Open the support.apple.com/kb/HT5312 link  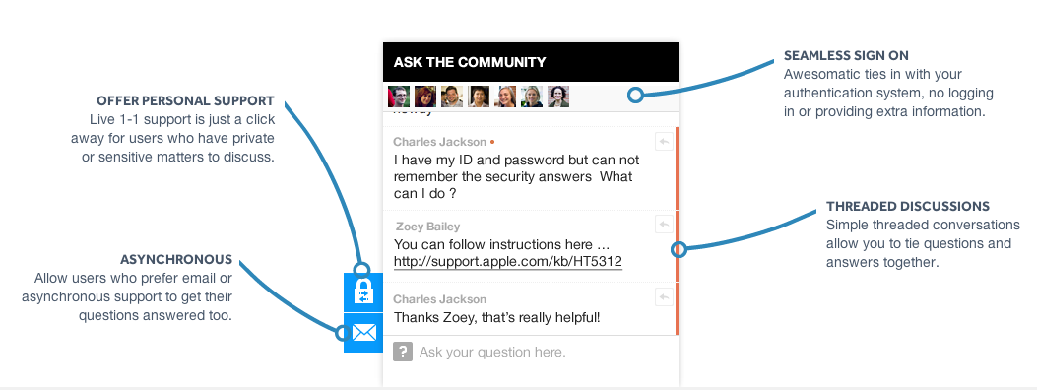click(508, 262)
